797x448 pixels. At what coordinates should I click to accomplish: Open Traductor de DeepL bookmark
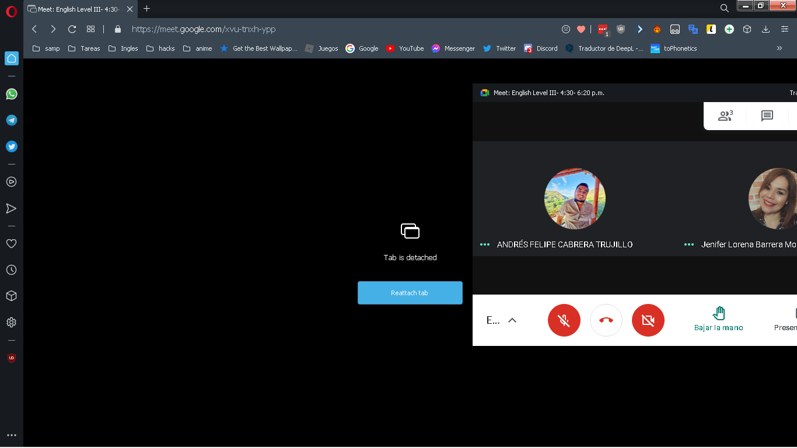pyautogui.click(x=604, y=48)
